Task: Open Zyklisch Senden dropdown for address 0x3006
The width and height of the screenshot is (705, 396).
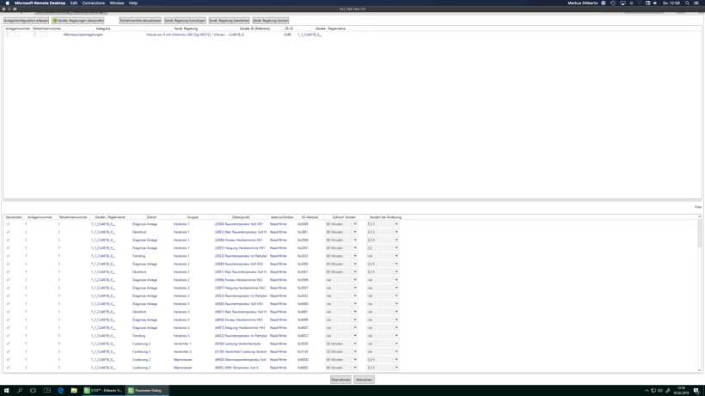Action: [x=341, y=280]
